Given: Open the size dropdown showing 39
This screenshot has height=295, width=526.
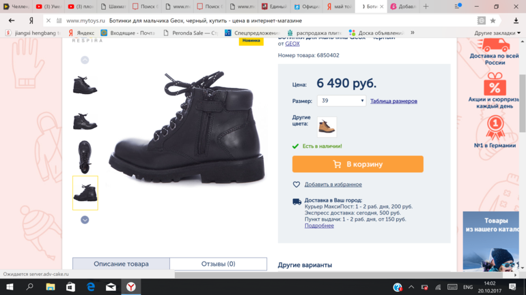Looking at the screenshot, I should [x=341, y=101].
